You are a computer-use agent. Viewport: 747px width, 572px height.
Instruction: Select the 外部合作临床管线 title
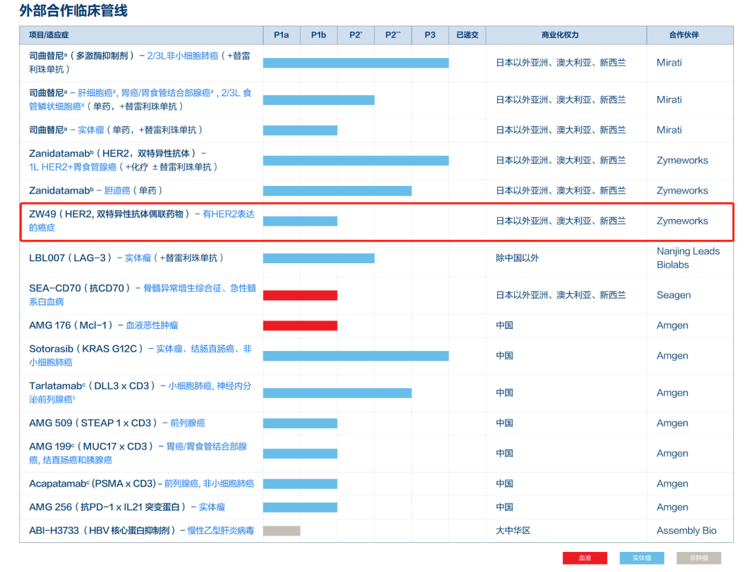click(73, 10)
